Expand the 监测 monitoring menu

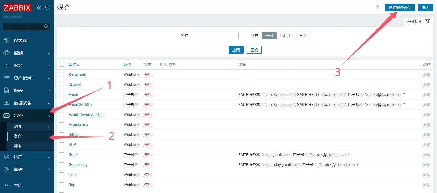(x=27, y=53)
